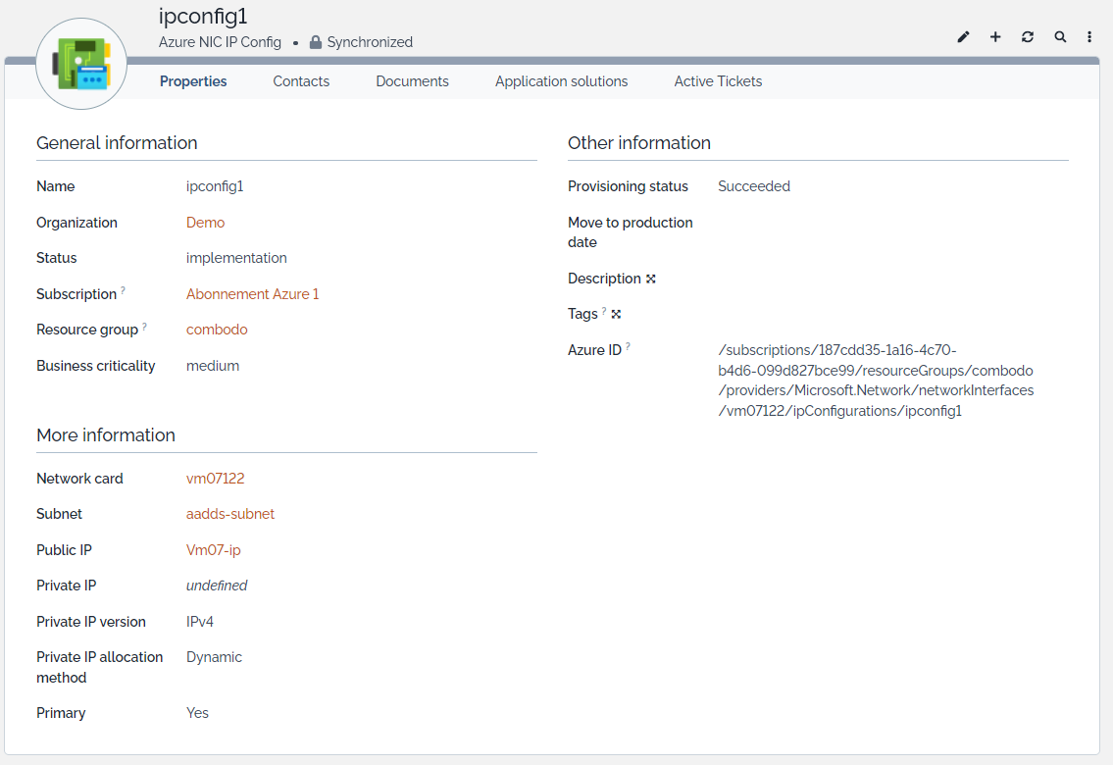The width and height of the screenshot is (1113, 765).
Task: Open the Documents tab
Action: 412,81
